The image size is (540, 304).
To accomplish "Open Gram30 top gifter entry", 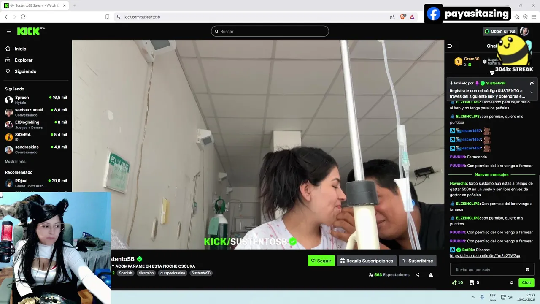I will pyautogui.click(x=467, y=62).
